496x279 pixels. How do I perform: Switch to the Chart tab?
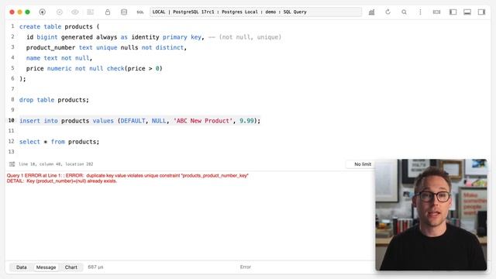[71, 267]
